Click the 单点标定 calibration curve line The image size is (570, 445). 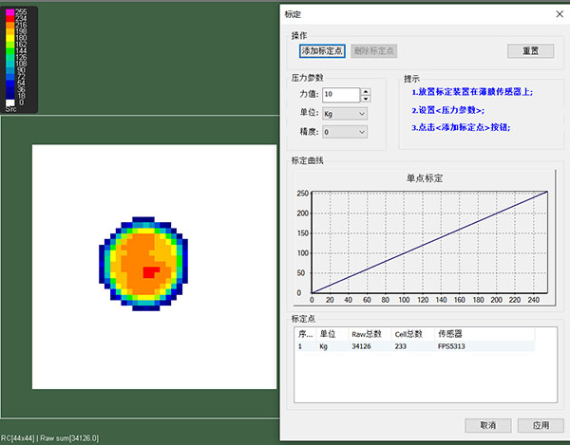tap(427, 242)
